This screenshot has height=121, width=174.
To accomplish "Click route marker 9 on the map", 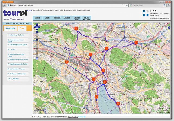I will point(97,97).
